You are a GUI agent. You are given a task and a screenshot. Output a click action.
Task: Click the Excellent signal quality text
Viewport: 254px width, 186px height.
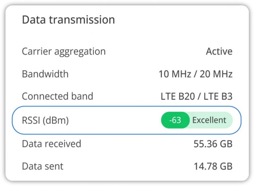(x=209, y=120)
